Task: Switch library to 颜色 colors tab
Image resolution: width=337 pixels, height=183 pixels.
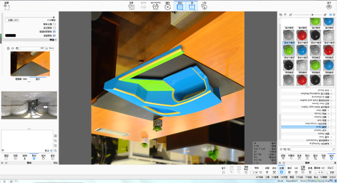Action: click(x=323, y=157)
